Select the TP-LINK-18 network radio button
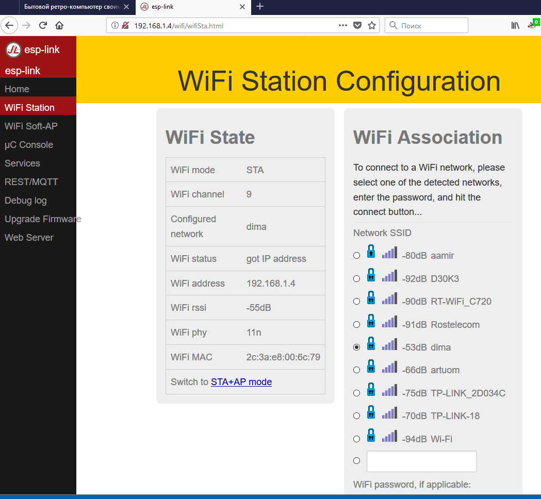The image size is (541, 499). tap(356, 416)
